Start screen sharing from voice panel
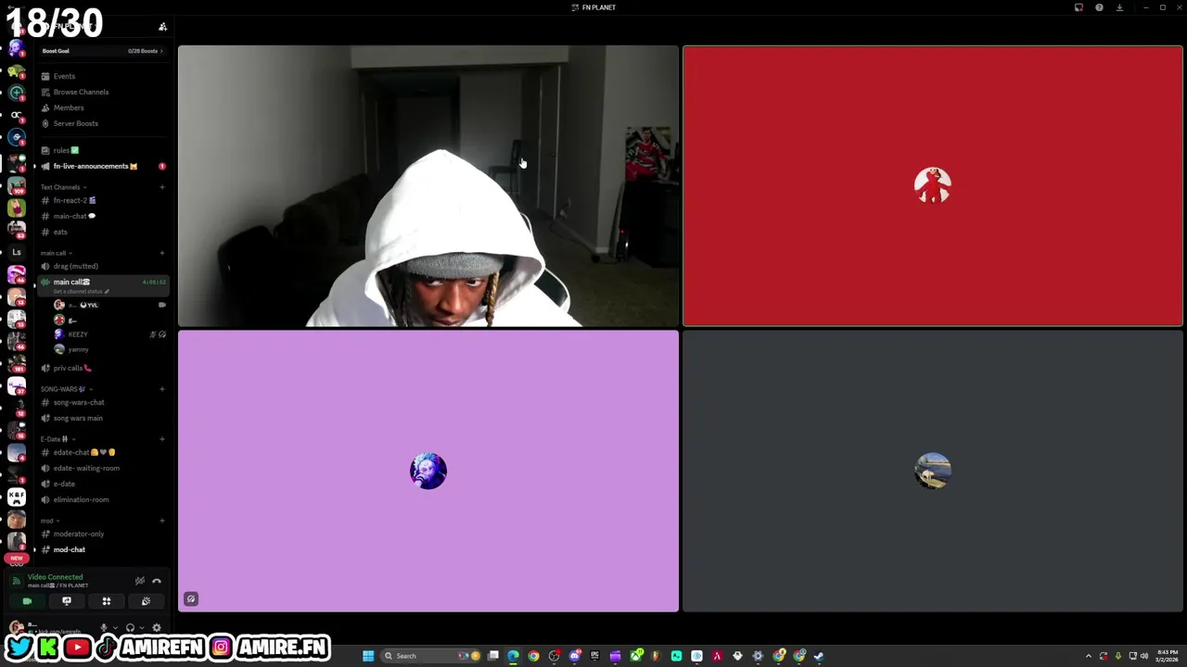Image resolution: width=1187 pixels, height=667 pixels. pos(67,601)
